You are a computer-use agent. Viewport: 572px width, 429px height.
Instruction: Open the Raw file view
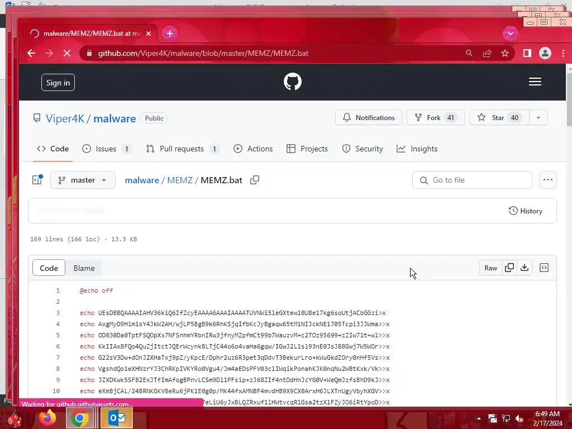[490, 268]
